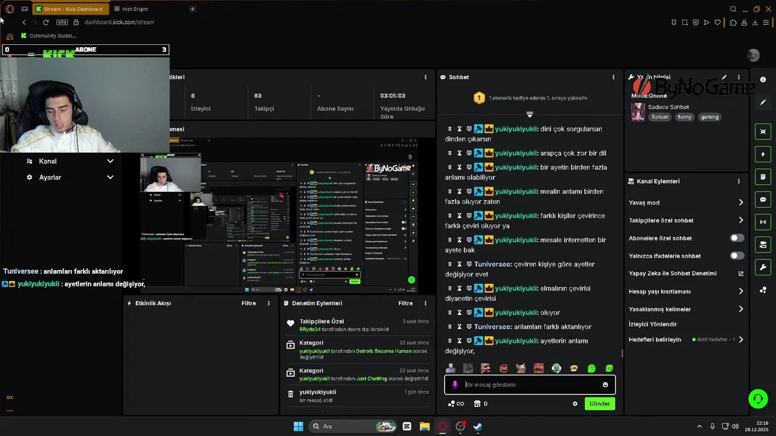Switch to Stream - Kick Dashboard tab
Screen dimensions: 776x436
pos(72,9)
